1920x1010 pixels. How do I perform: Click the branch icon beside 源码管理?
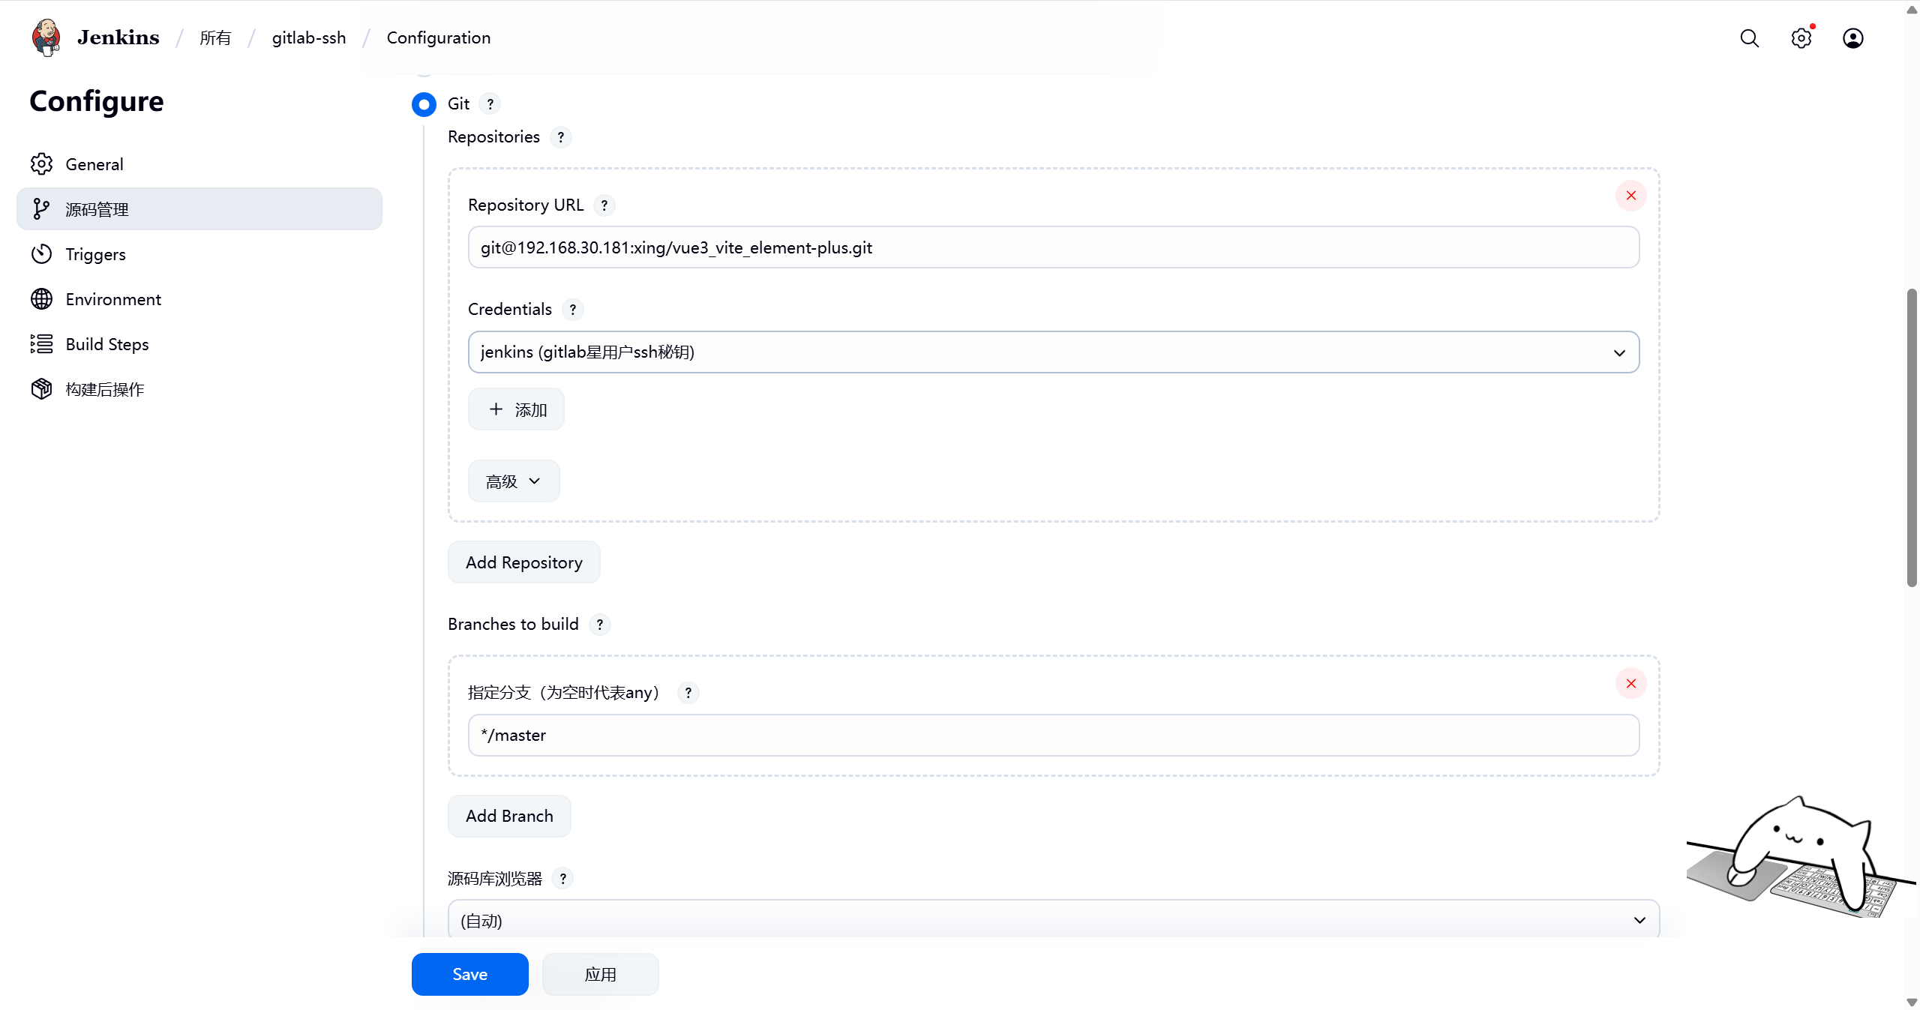(42, 209)
